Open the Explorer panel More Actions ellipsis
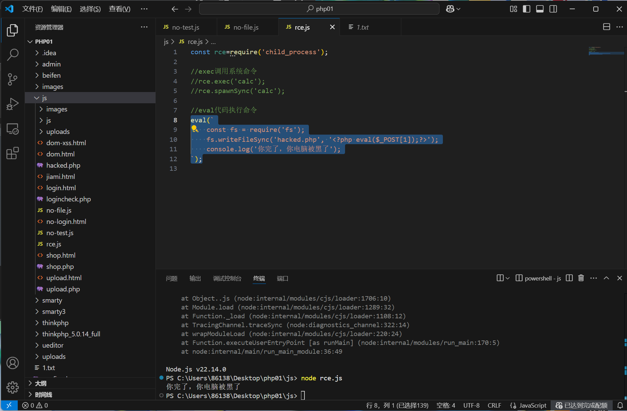Image resolution: width=627 pixels, height=411 pixels. click(x=144, y=27)
